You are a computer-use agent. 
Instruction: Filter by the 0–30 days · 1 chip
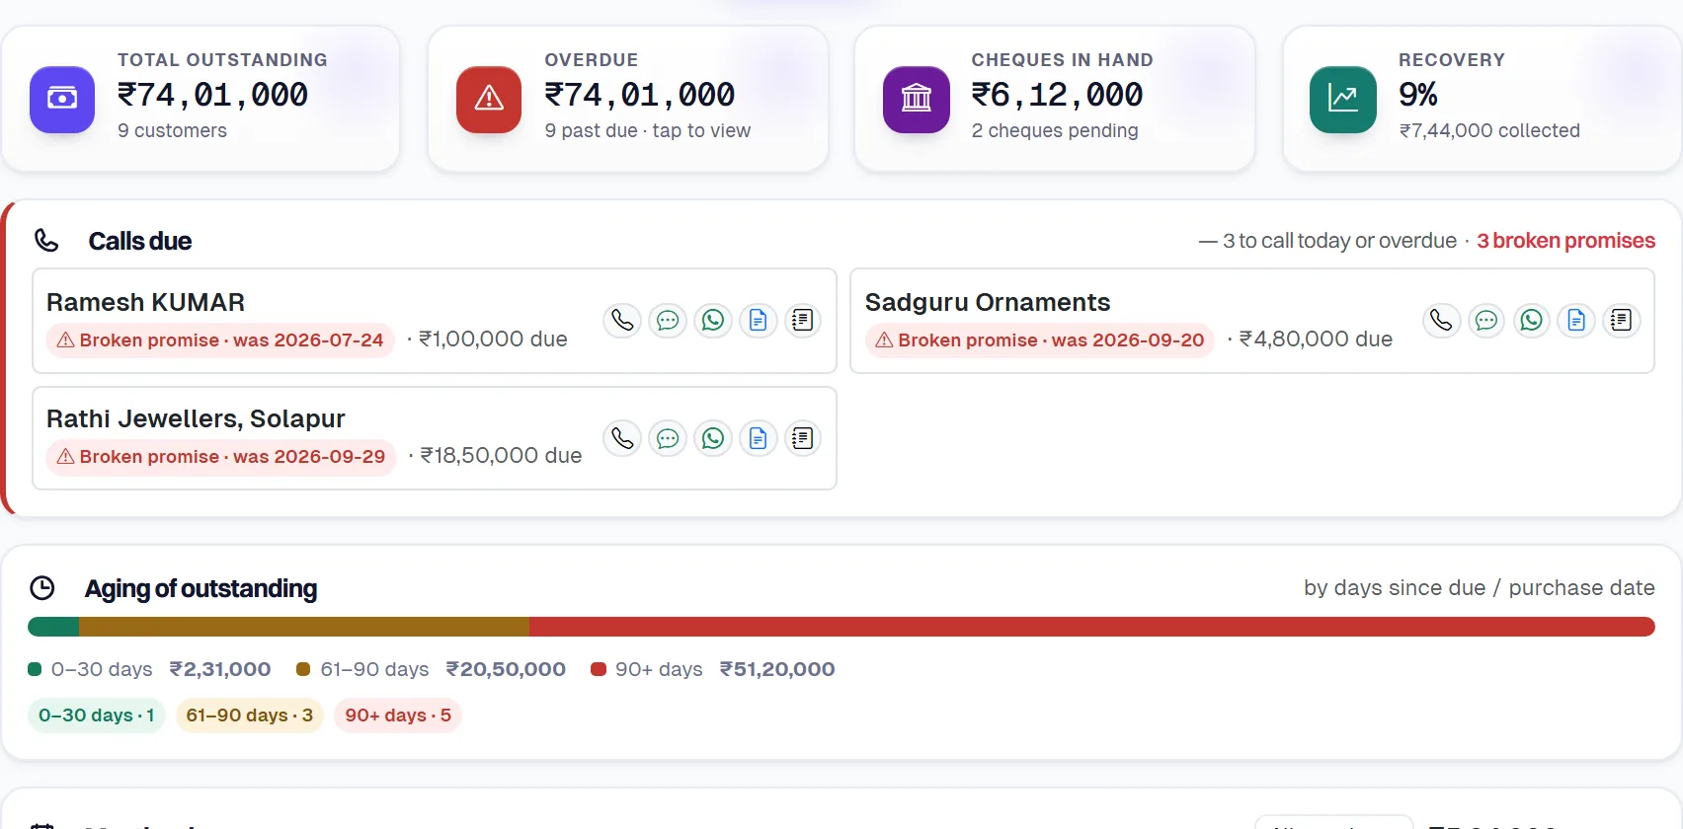click(97, 716)
